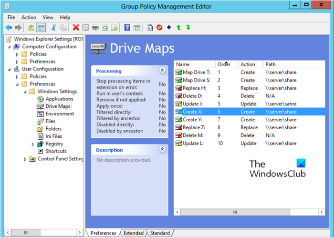Open the Action menu
Viewport: 334px width, 238px height.
coord(29,17)
